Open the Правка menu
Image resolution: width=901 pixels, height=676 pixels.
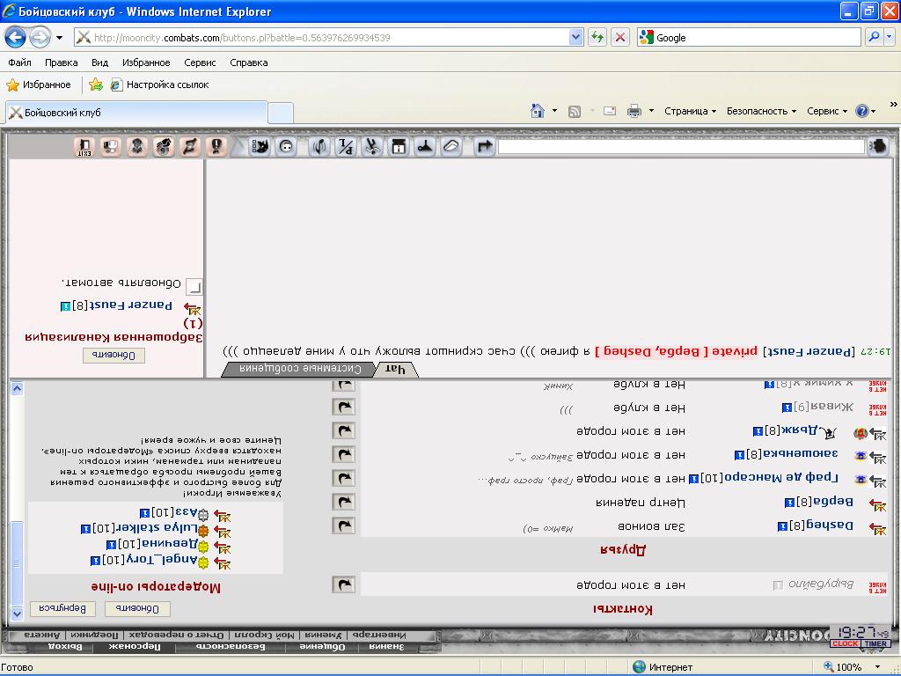click(61, 62)
